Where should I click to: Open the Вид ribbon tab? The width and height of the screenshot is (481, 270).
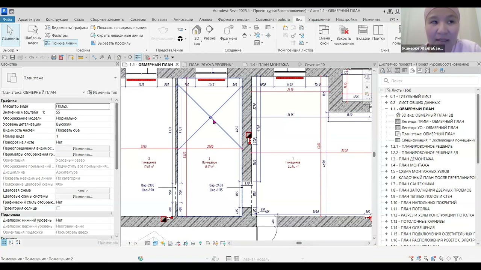tap(299, 19)
